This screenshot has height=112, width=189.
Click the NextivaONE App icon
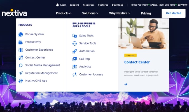[21, 81]
